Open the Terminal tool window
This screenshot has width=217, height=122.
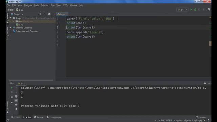[39, 117]
